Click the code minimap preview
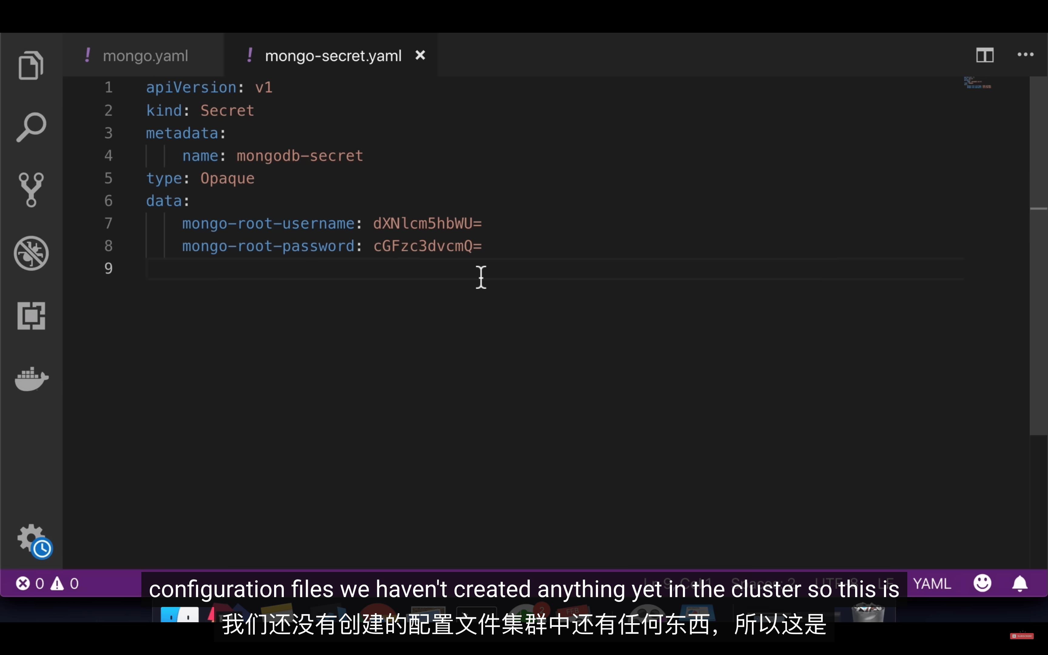Image resolution: width=1048 pixels, height=655 pixels. (977, 82)
